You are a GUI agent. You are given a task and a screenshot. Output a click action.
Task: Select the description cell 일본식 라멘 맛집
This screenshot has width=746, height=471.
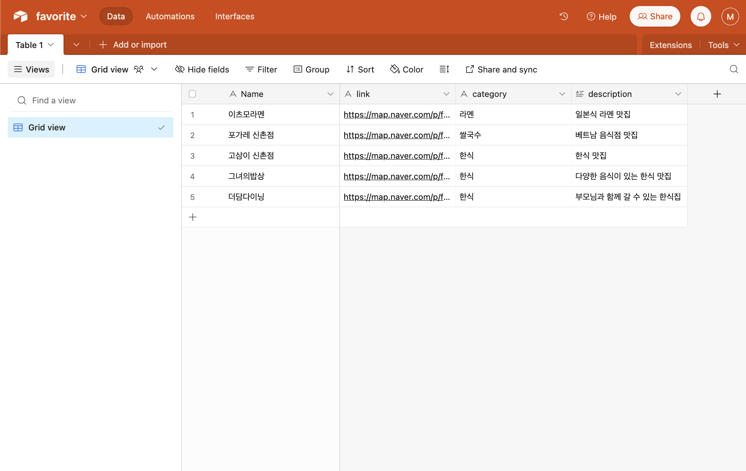[629, 115]
